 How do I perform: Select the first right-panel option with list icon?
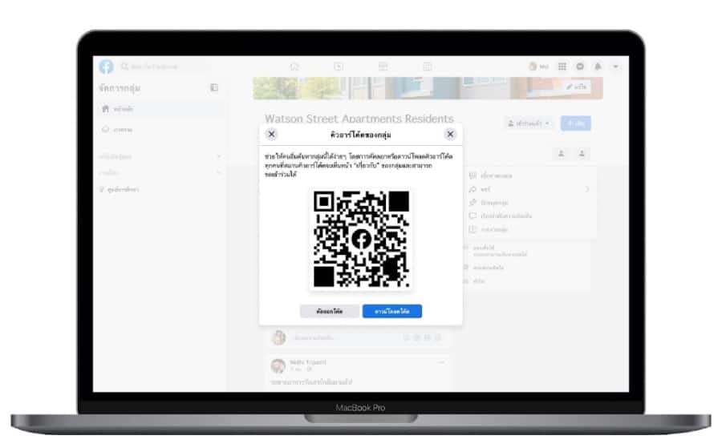point(490,176)
